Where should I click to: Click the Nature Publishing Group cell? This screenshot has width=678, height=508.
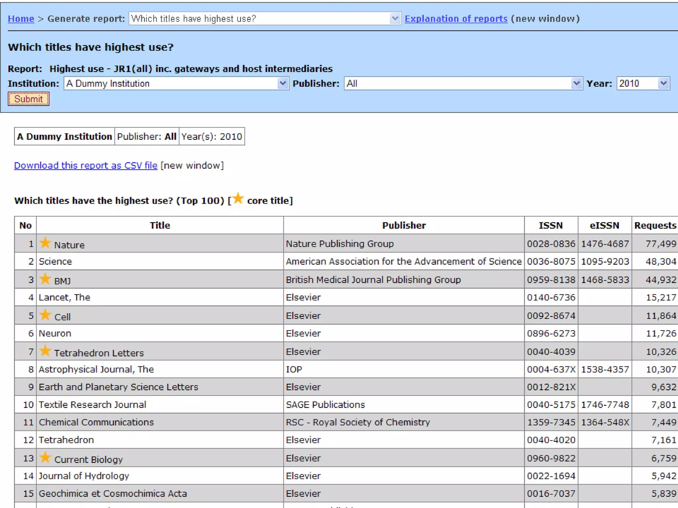click(x=340, y=244)
